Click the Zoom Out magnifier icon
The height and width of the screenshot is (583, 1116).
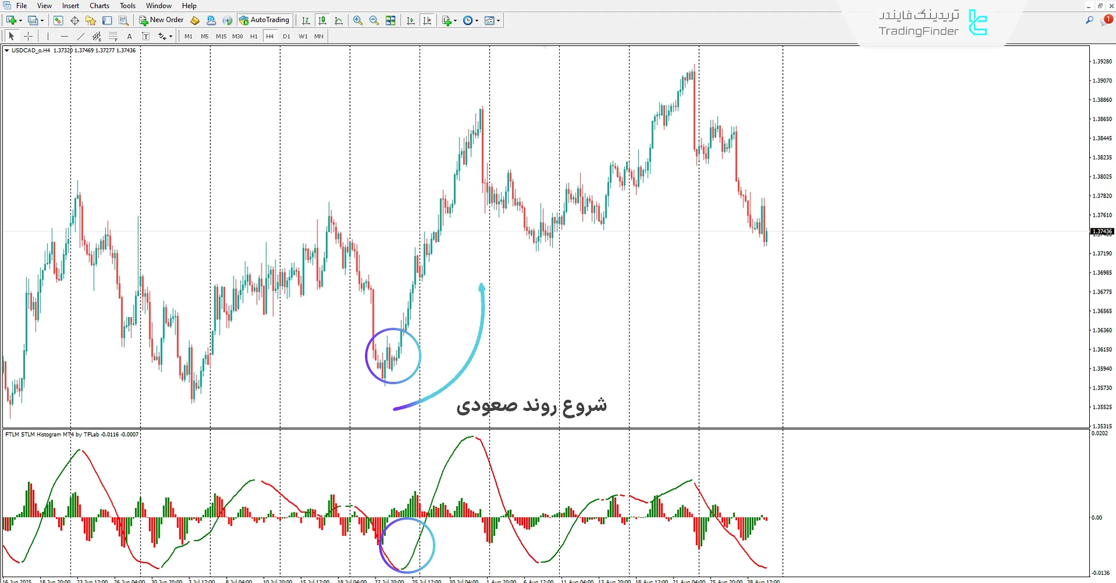coord(374,20)
